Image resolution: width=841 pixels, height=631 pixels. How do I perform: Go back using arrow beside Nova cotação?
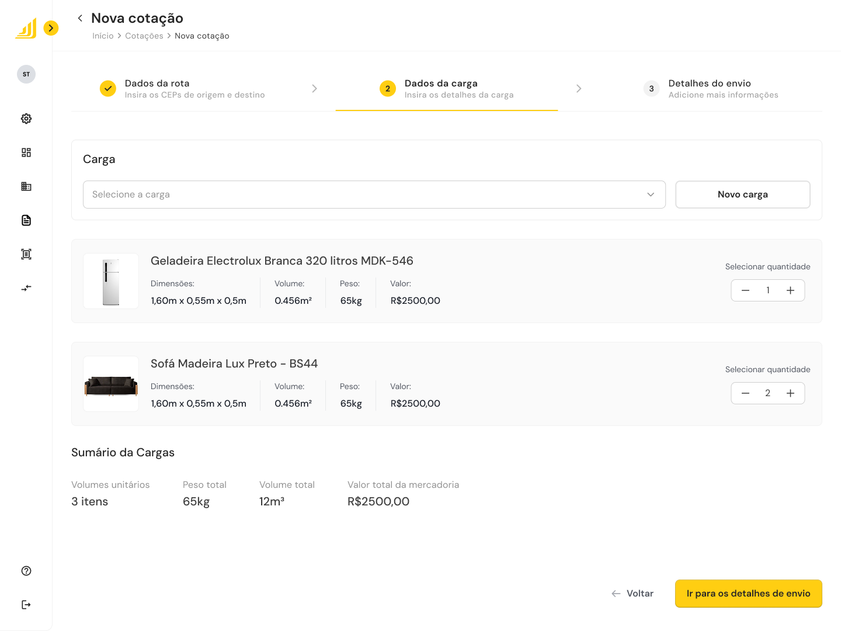pos(80,18)
